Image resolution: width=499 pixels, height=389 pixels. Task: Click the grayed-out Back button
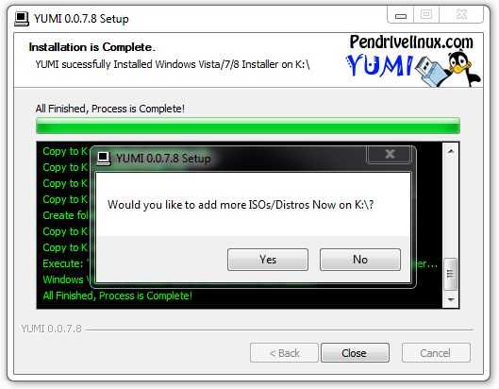(x=284, y=353)
